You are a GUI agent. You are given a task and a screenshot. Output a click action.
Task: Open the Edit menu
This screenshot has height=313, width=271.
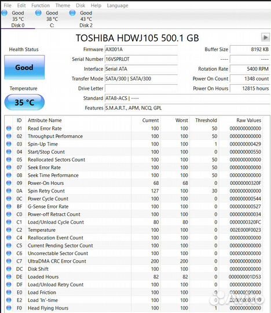[21, 5]
